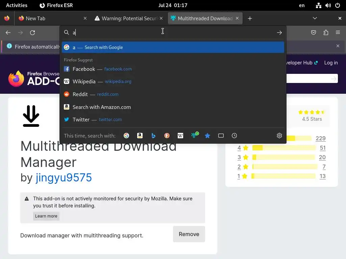The image size is (346, 259).
Task: Choose Reddit suggestion
Action: click(x=173, y=94)
